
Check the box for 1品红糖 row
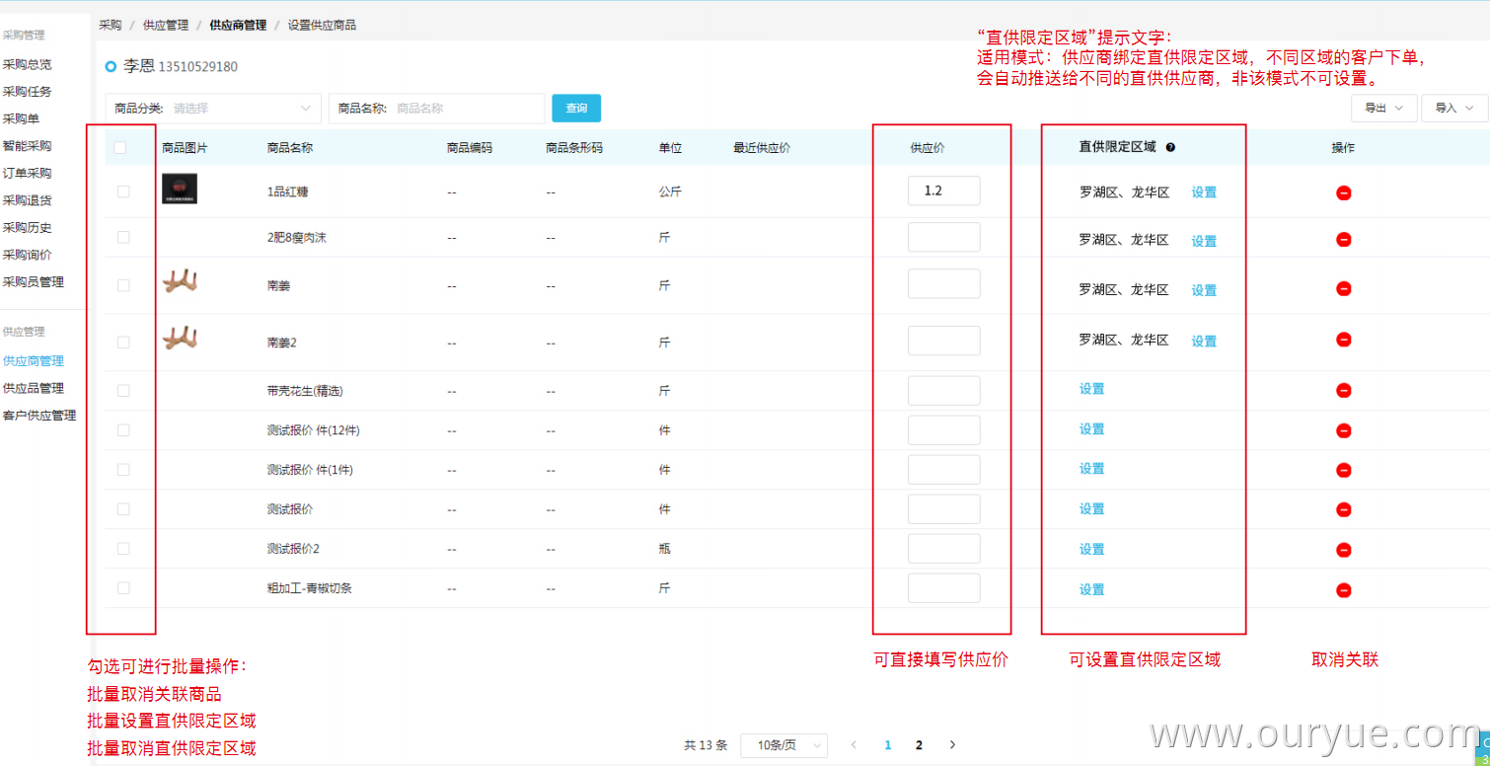pos(123,191)
